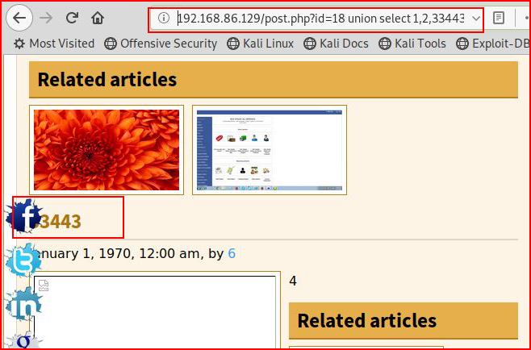Open the browser home page

(98, 18)
